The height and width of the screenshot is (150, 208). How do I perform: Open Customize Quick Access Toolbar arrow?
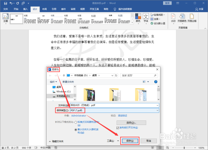[28, 3]
